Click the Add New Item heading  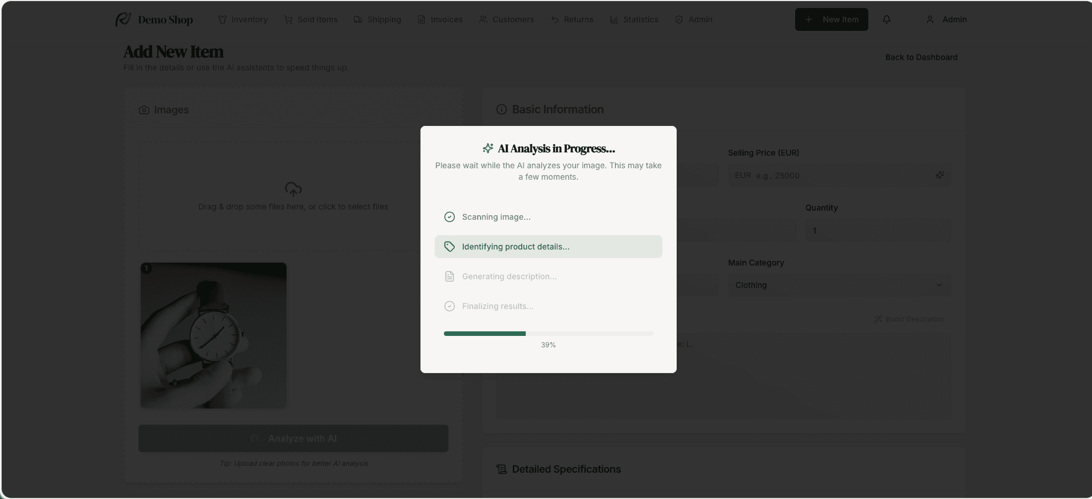173,52
